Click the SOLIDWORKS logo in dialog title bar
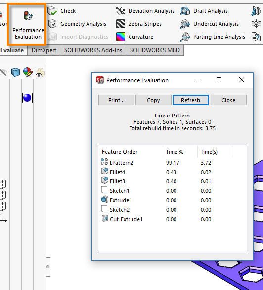Image resolution: width=263 pixels, height=290 pixels. click(x=100, y=80)
